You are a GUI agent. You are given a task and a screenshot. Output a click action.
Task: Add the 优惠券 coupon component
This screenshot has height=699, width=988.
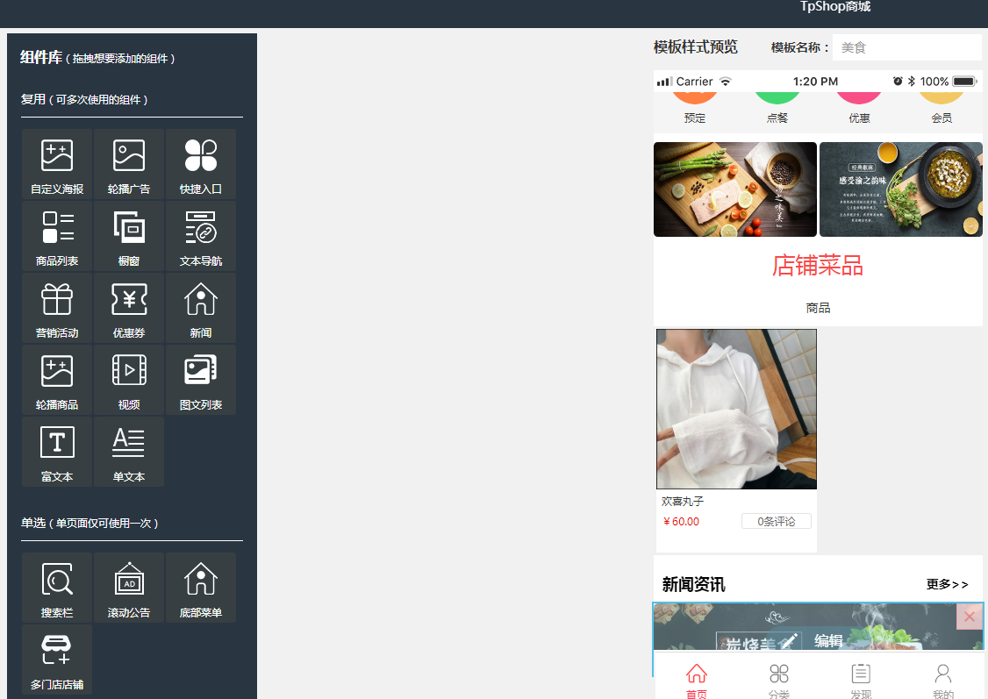point(129,308)
